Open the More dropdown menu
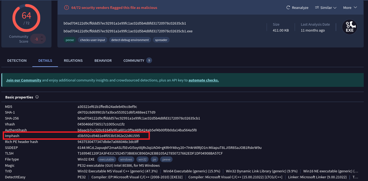 (350, 8)
